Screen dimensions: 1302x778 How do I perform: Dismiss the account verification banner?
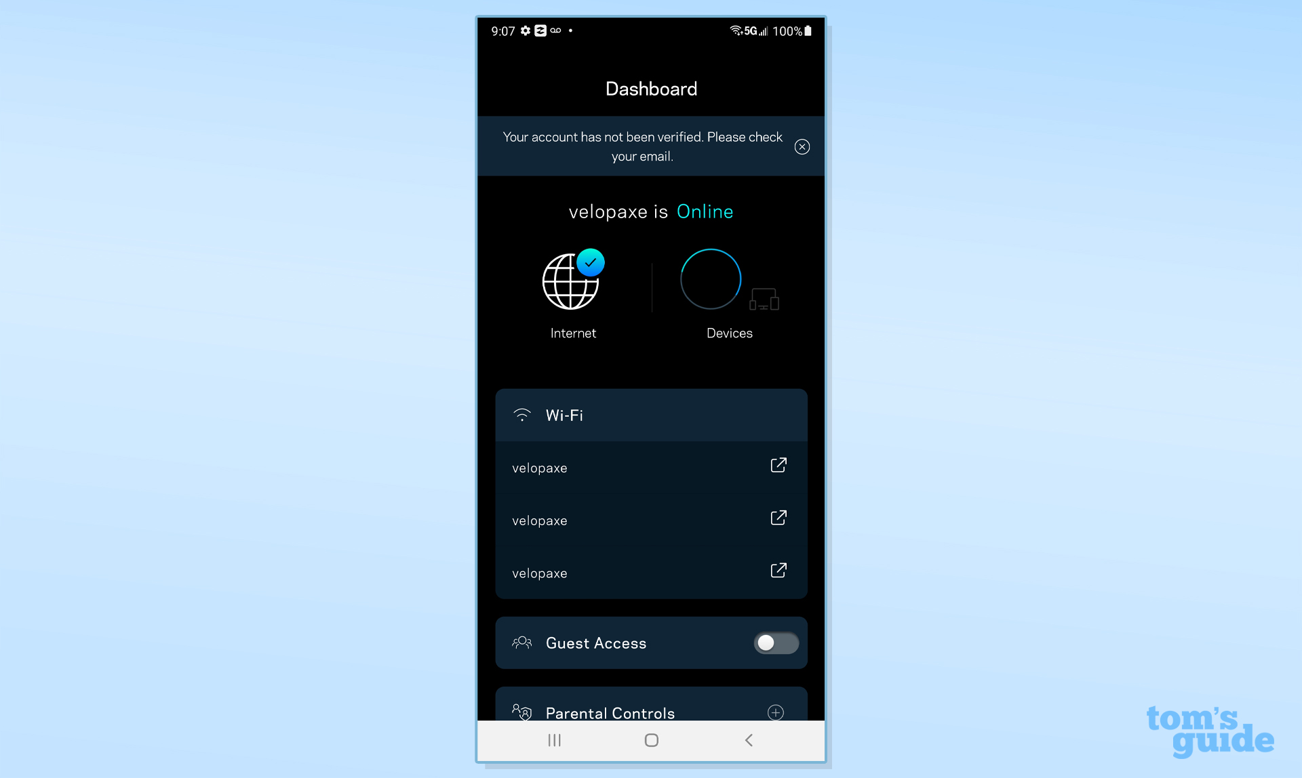tap(801, 146)
